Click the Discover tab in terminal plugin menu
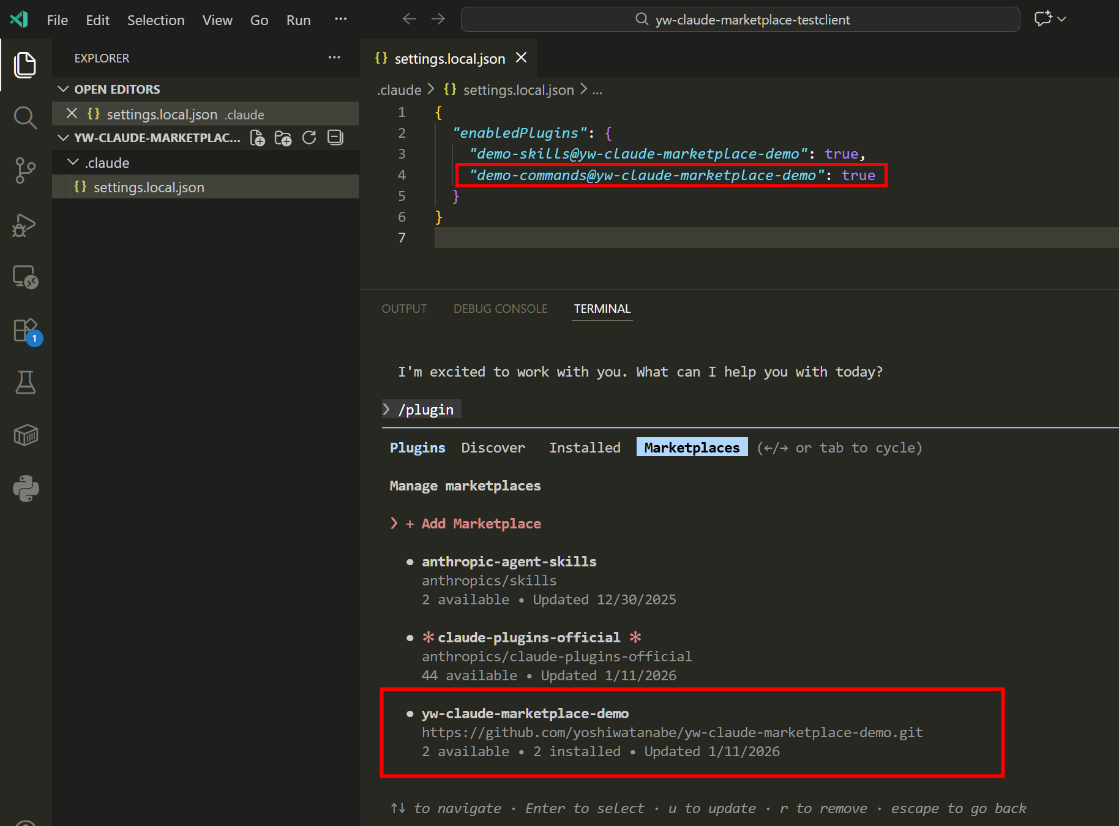 (x=493, y=448)
